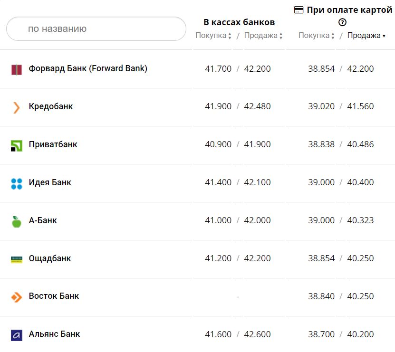The width and height of the screenshot is (395, 352).
Task: Click the Приватбанк green logo icon
Action: point(17,145)
